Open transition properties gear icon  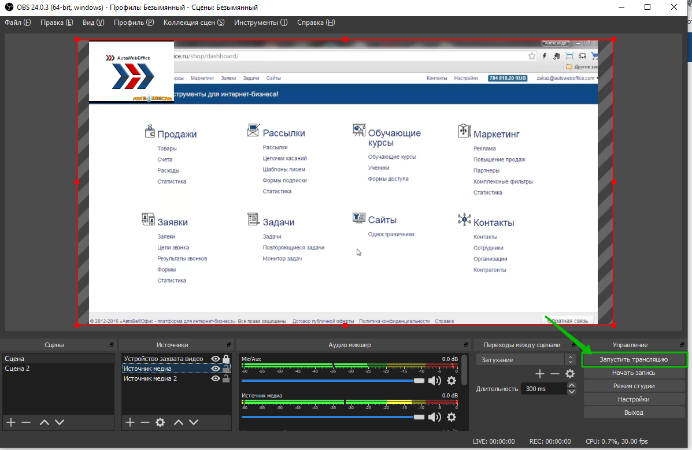pyautogui.click(x=570, y=374)
